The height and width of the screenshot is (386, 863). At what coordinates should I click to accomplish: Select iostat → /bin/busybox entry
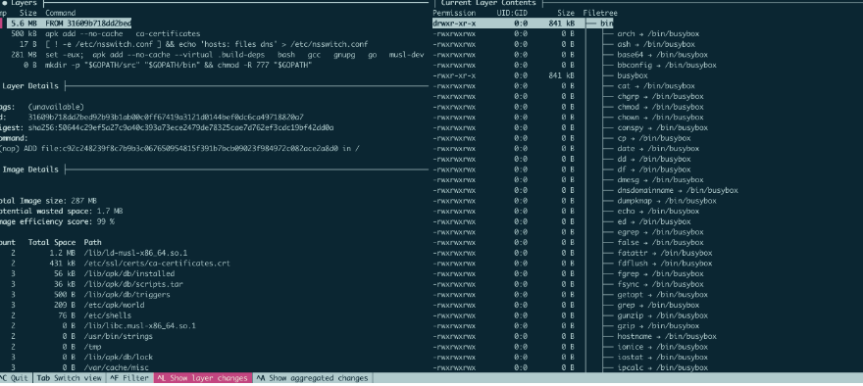pos(663,358)
